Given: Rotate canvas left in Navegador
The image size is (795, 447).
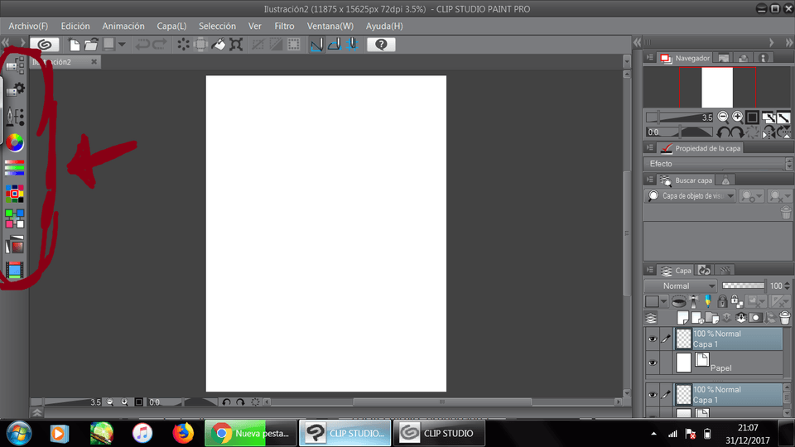Looking at the screenshot, I should (x=722, y=132).
